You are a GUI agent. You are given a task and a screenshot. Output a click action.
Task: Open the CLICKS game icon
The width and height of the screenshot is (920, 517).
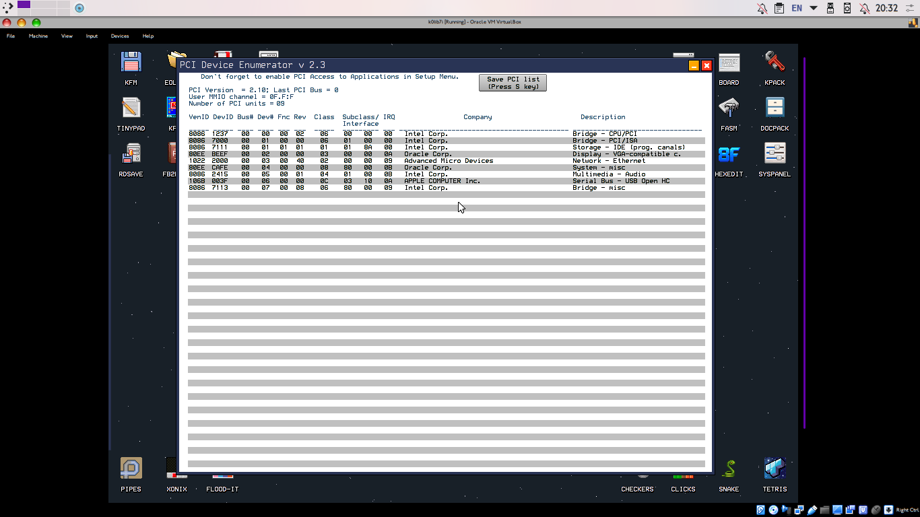tap(683, 483)
